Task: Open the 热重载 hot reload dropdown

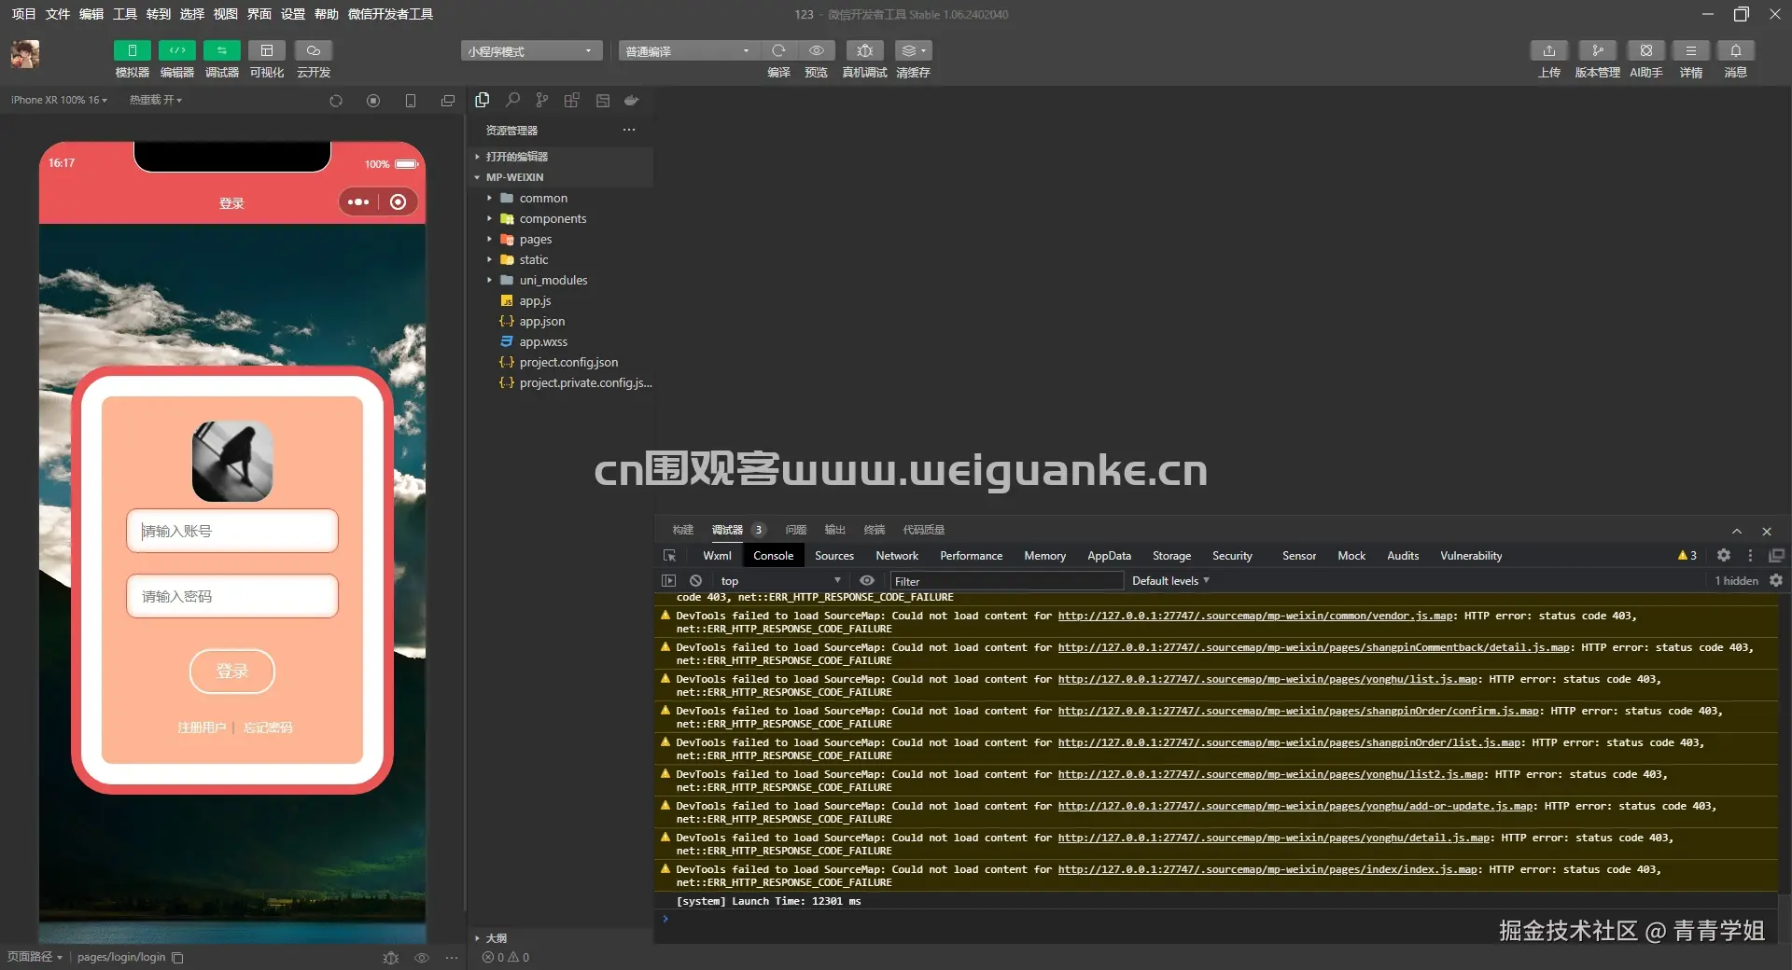Action: click(x=155, y=100)
